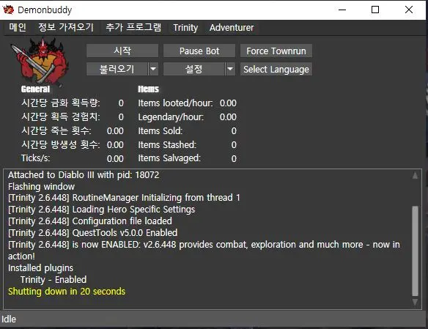Click the 시작 start button
428x329 pixels.
point(122,51)
